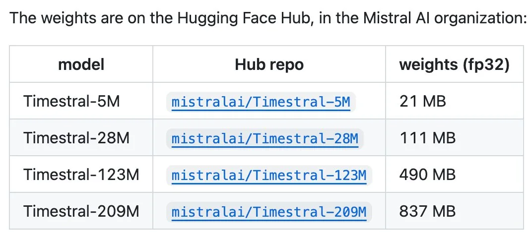The image size is (530, 240).
Task: Click the Timestral-123M model name cell
Action: (x=81, y=175)
